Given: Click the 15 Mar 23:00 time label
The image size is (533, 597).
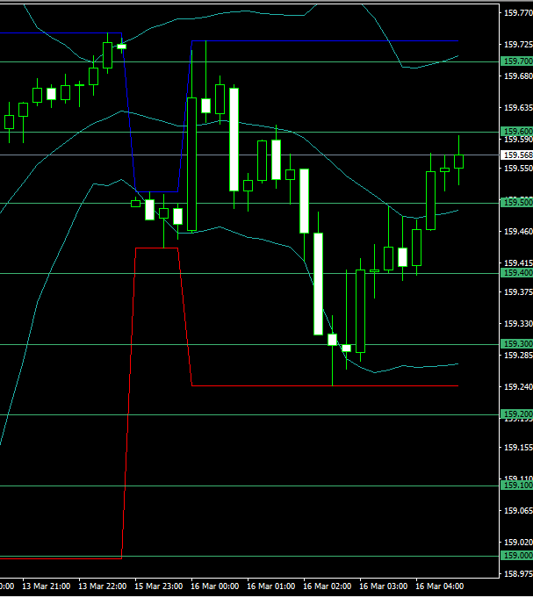Looking at the screenshot, I should (x=159, y=586).
